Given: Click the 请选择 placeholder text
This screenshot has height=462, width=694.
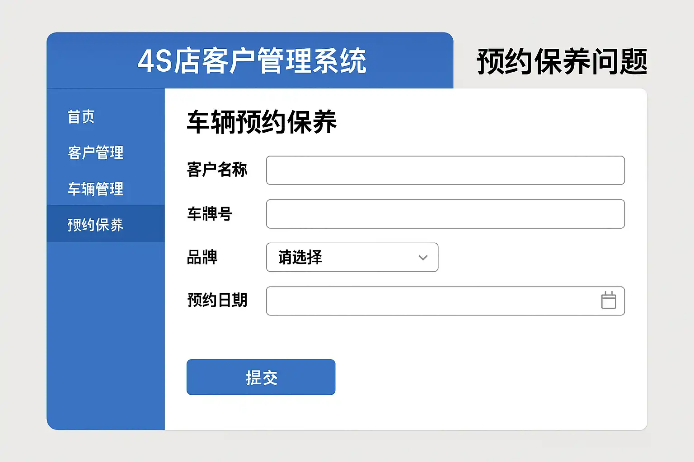Looking at the screenshot, I should pyautogui.click(x=300, y=258).
